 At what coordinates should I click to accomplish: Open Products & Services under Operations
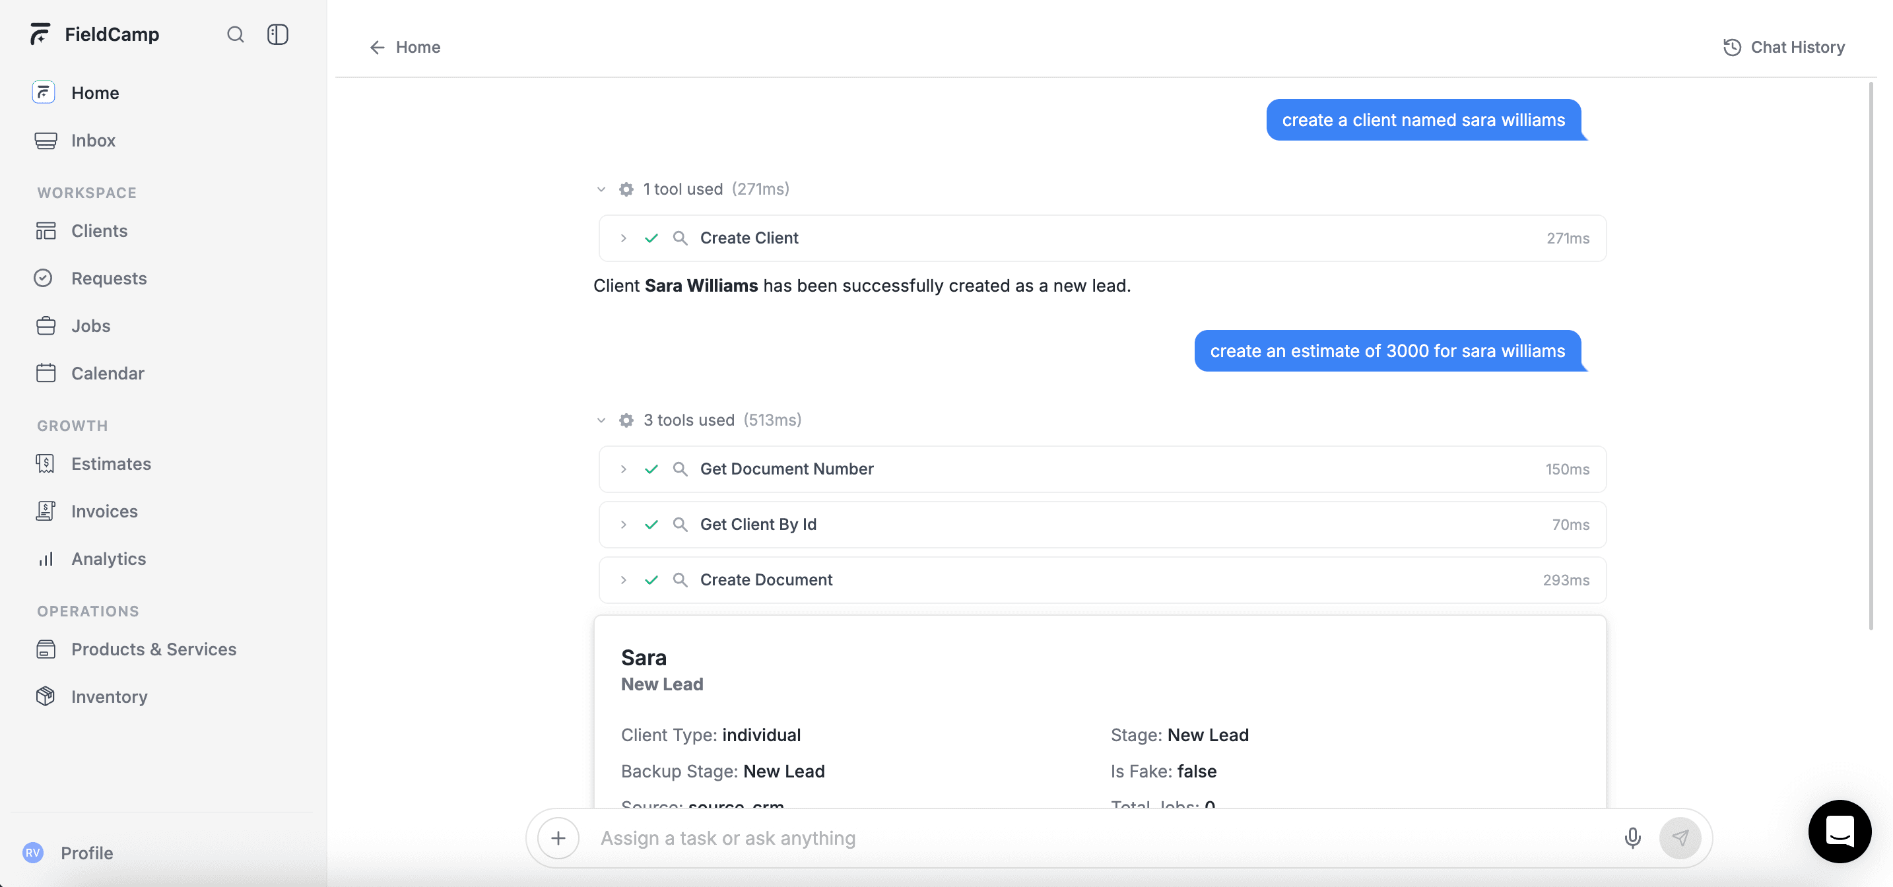(x=154, y=649)
